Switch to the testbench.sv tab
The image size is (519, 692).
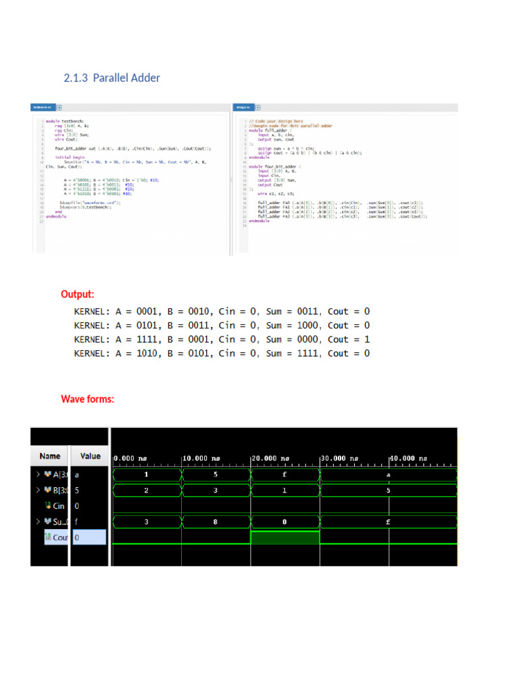click(x=42, y=107)
